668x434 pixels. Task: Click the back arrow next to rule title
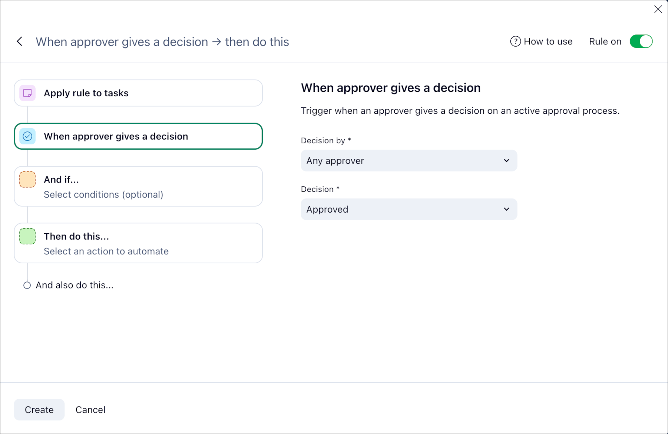click(x=19, y=41)
